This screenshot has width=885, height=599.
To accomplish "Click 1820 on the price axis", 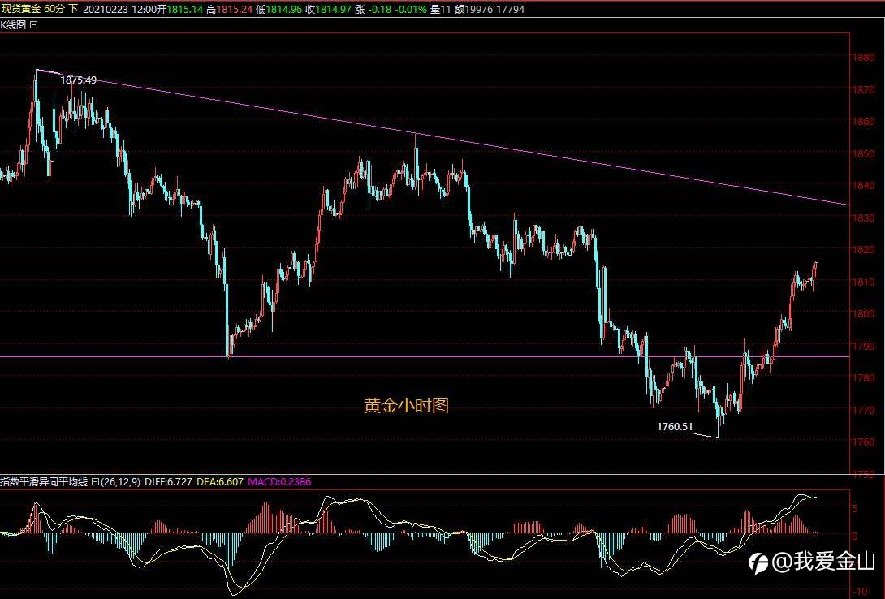I will tap(864, 249).
